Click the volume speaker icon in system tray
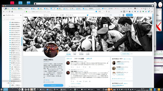The height and width of the screenshot is (91, 163). [133, 89]
